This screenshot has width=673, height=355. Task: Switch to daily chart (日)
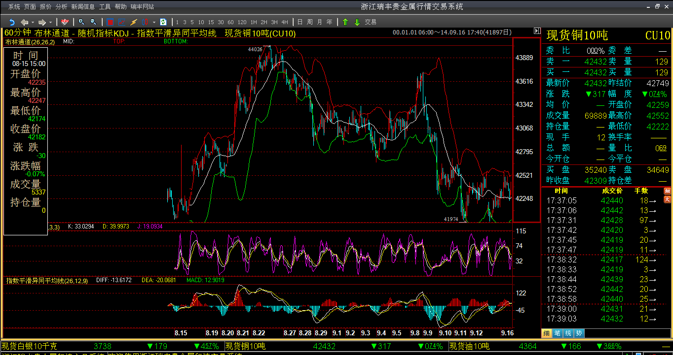point(299,22)
